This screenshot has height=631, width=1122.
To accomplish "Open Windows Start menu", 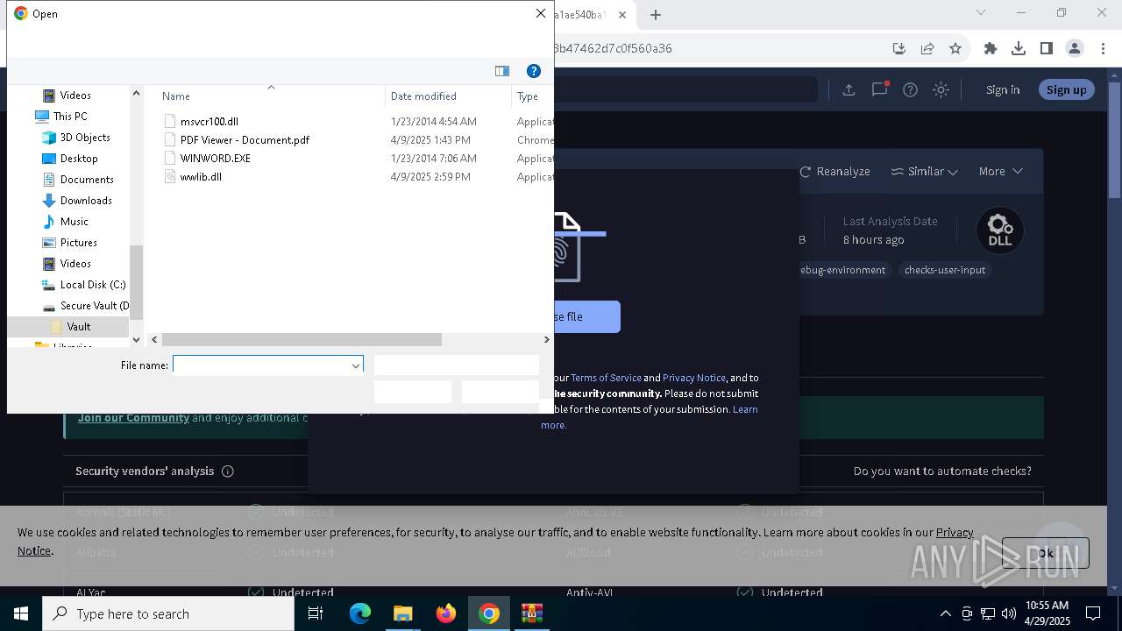I will coord(21,613).
